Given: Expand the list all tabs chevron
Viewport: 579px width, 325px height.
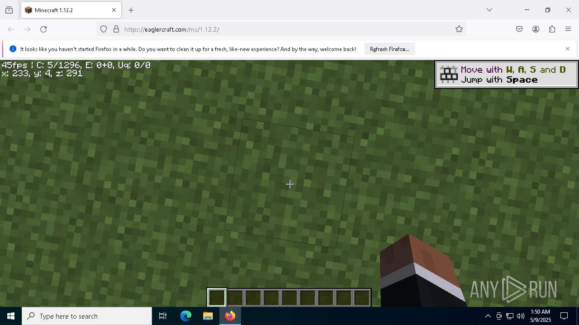Looking at the screenshot, I should coord(489,10).
